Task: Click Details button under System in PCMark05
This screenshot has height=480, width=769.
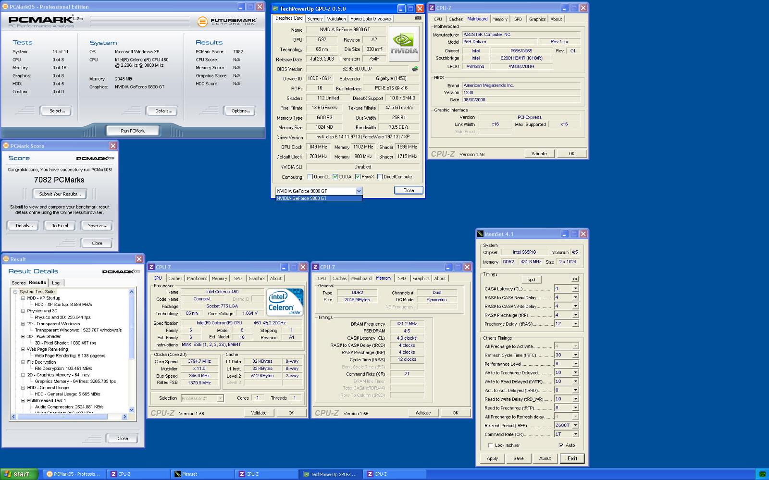Action: pyautogui.click(x=163, y=111)
